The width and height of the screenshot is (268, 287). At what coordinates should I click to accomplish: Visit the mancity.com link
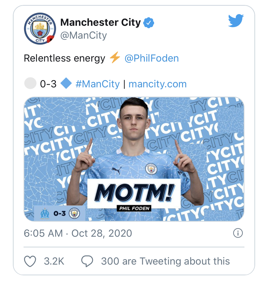(157, 84)
